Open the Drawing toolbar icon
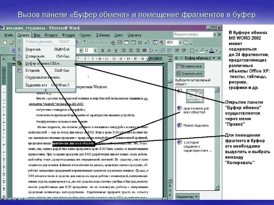 pyautogui.click(x=147, y=42)
